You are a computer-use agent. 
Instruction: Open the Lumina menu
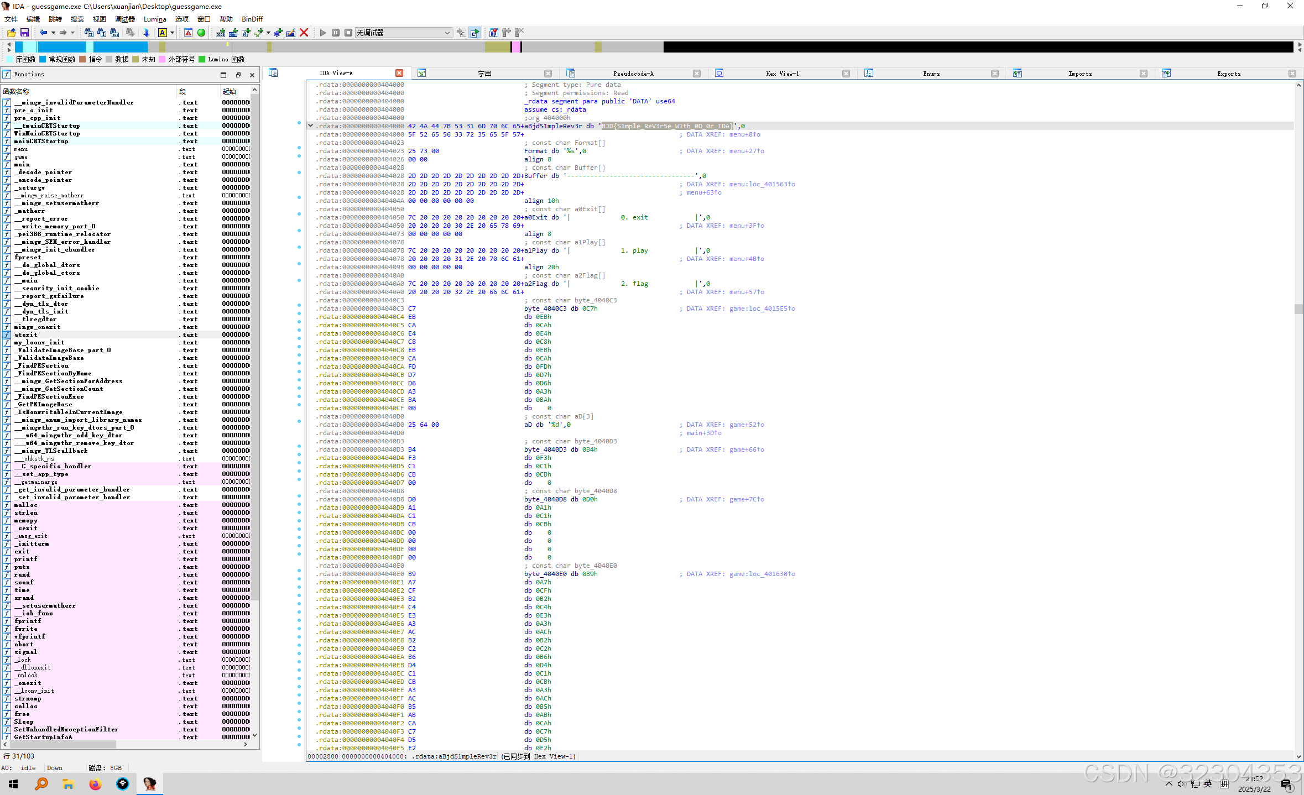[x=155, y=19]
